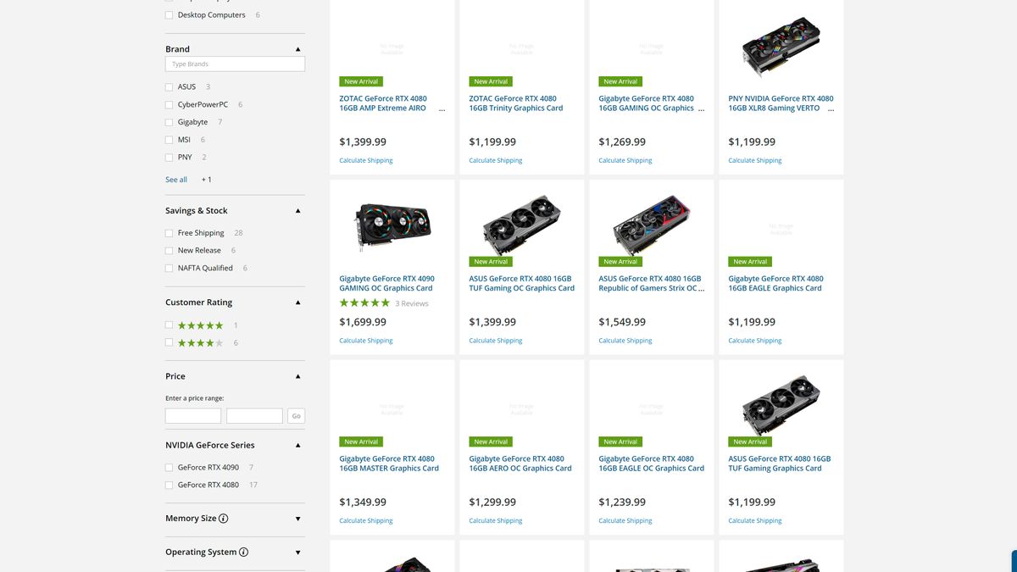The image size is (1017, 572).
Task: Click See all brands link
Action: pyautogui.click(x=176, y=180)
